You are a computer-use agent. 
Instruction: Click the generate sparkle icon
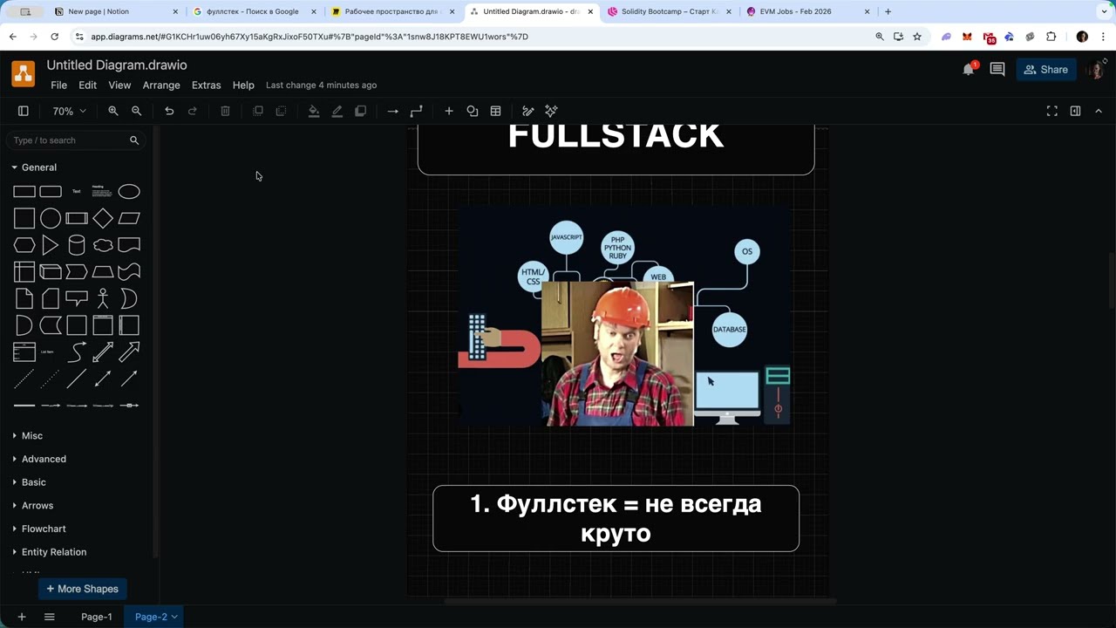tap(551, 111)
